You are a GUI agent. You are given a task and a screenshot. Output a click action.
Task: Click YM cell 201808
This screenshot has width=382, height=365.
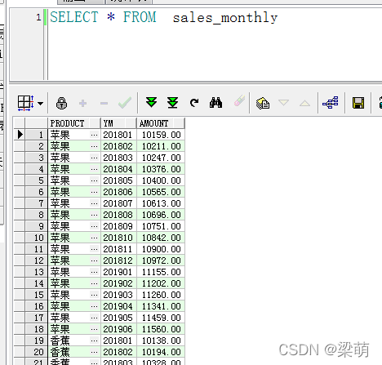(x=118, y=215)
